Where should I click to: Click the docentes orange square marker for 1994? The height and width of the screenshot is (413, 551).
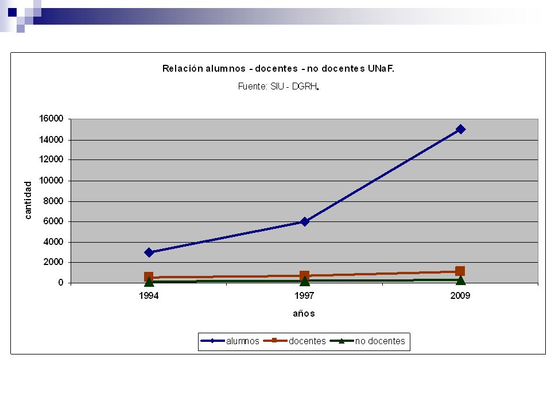click(149, 276)
